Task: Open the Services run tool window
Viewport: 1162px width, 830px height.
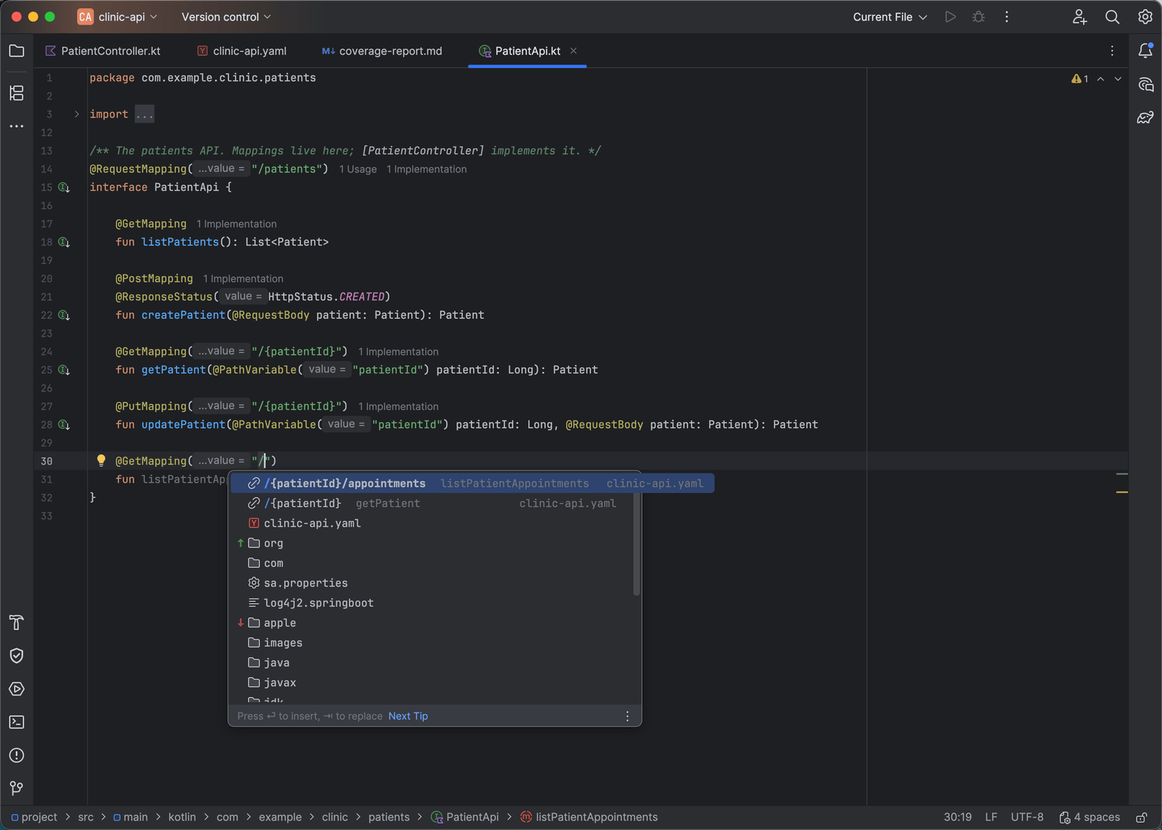Action: [17, 689]
